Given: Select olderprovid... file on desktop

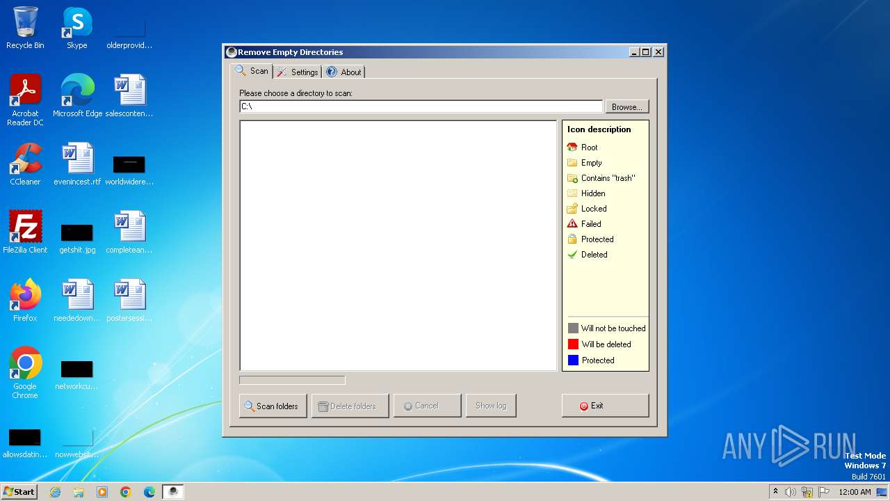Looking at the screenshot, I should click(x=129, y=32).
